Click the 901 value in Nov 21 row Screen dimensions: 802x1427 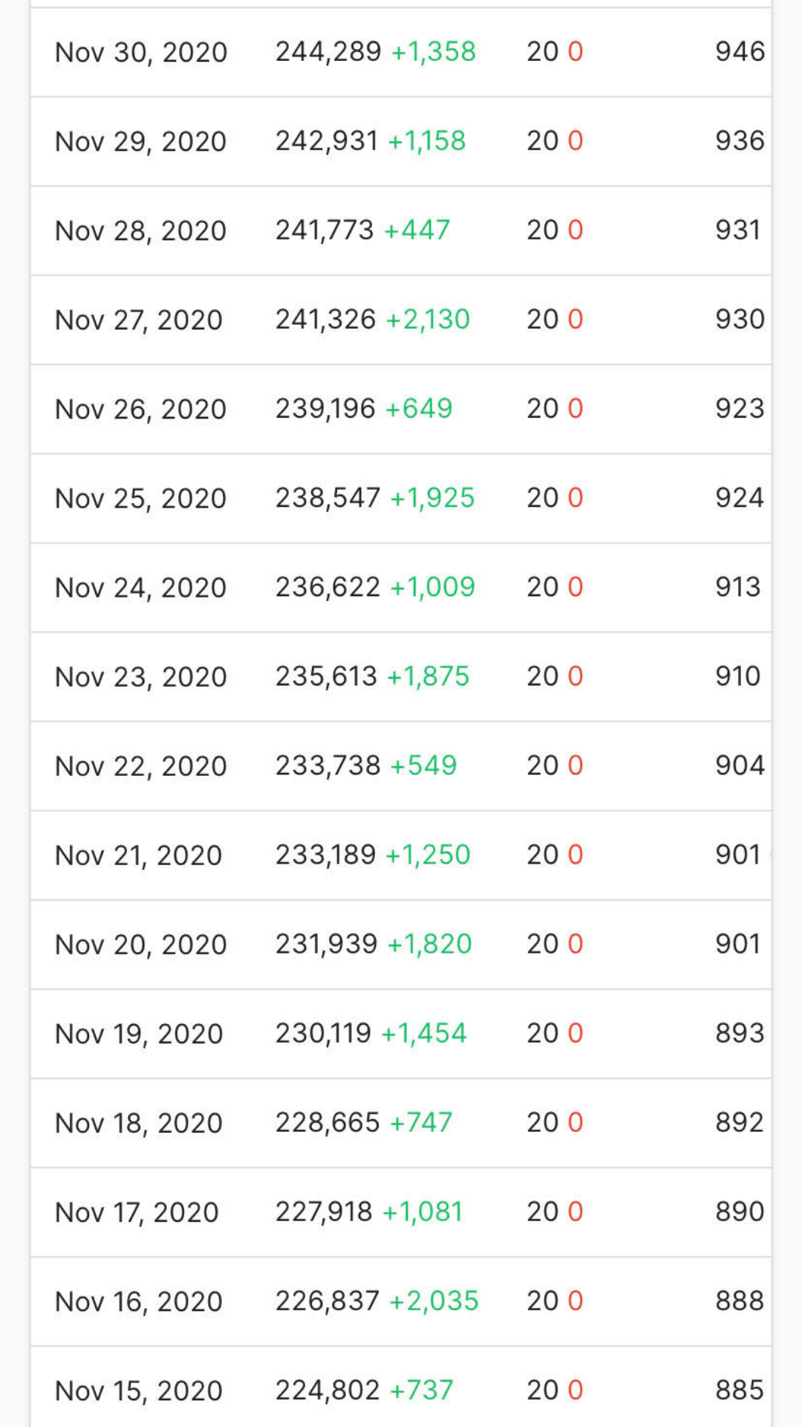tap(738, 854)
